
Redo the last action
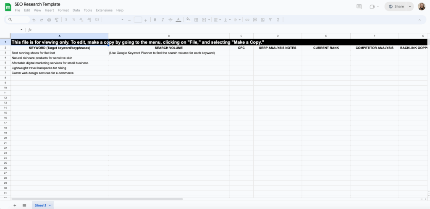pos(42,20)
